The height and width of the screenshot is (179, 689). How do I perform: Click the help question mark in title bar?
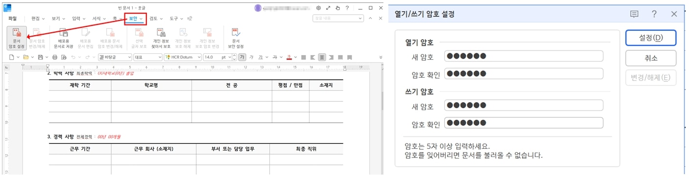[347, 8]
